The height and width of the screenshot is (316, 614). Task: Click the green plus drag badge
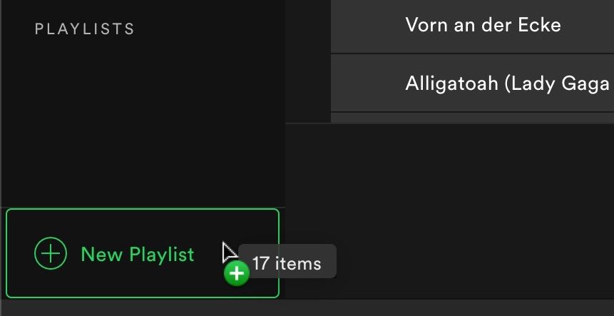pyautogui.click(x=237, y=273)
